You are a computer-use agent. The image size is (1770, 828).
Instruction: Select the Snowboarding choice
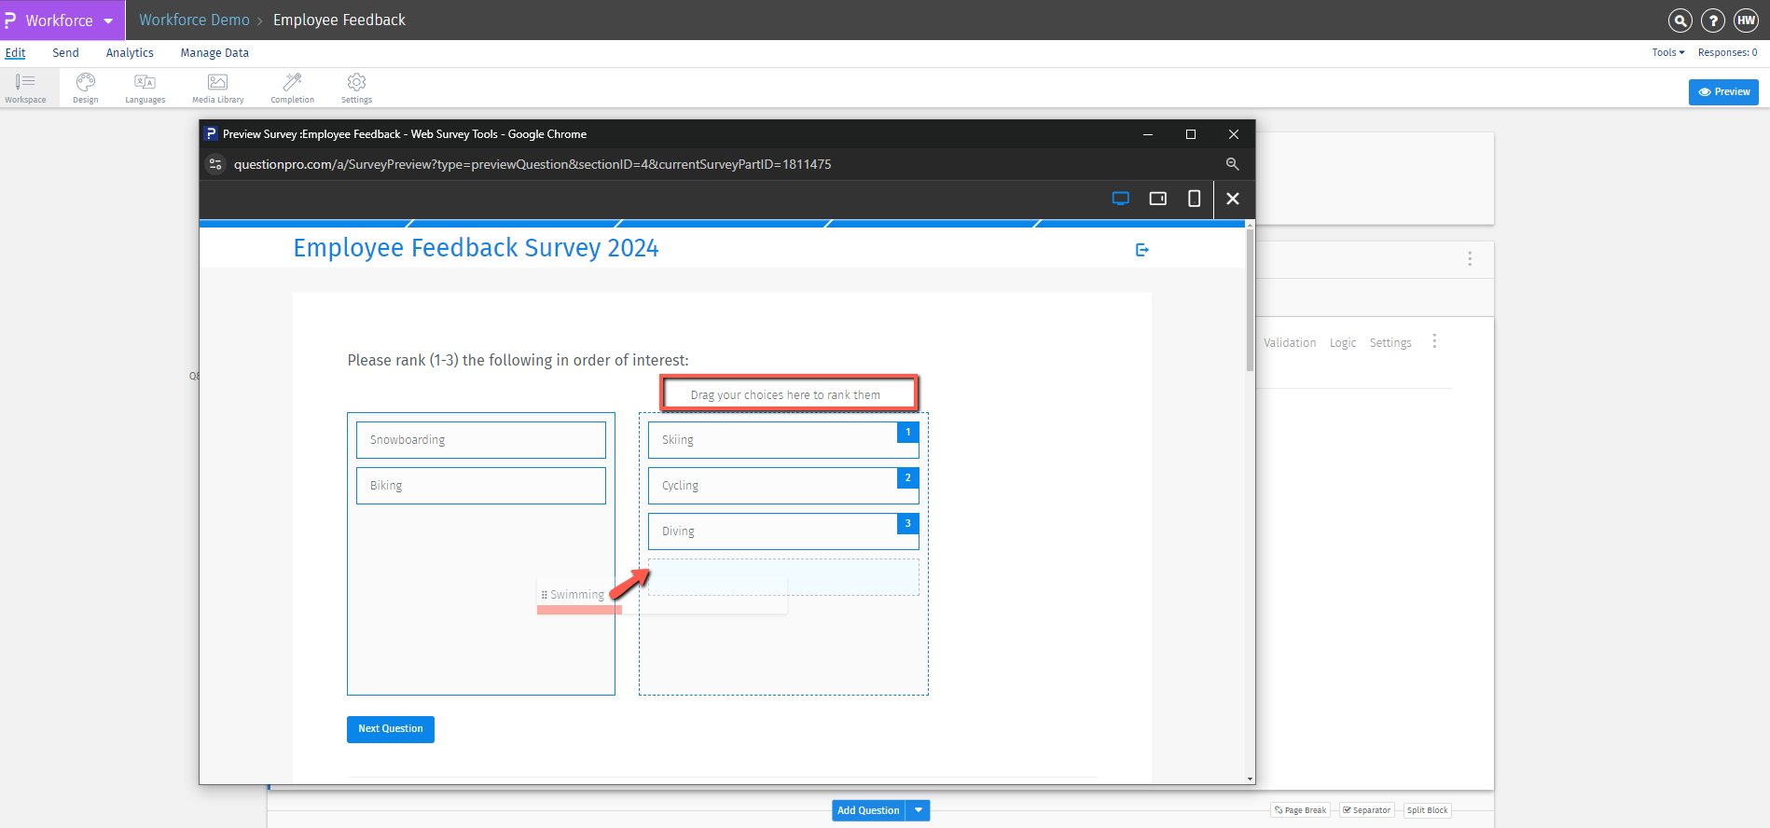point(481,440)
